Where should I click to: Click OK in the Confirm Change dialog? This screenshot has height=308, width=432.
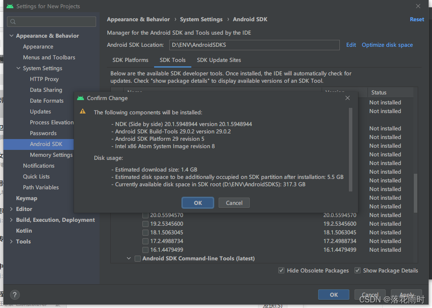click(197, 203)
